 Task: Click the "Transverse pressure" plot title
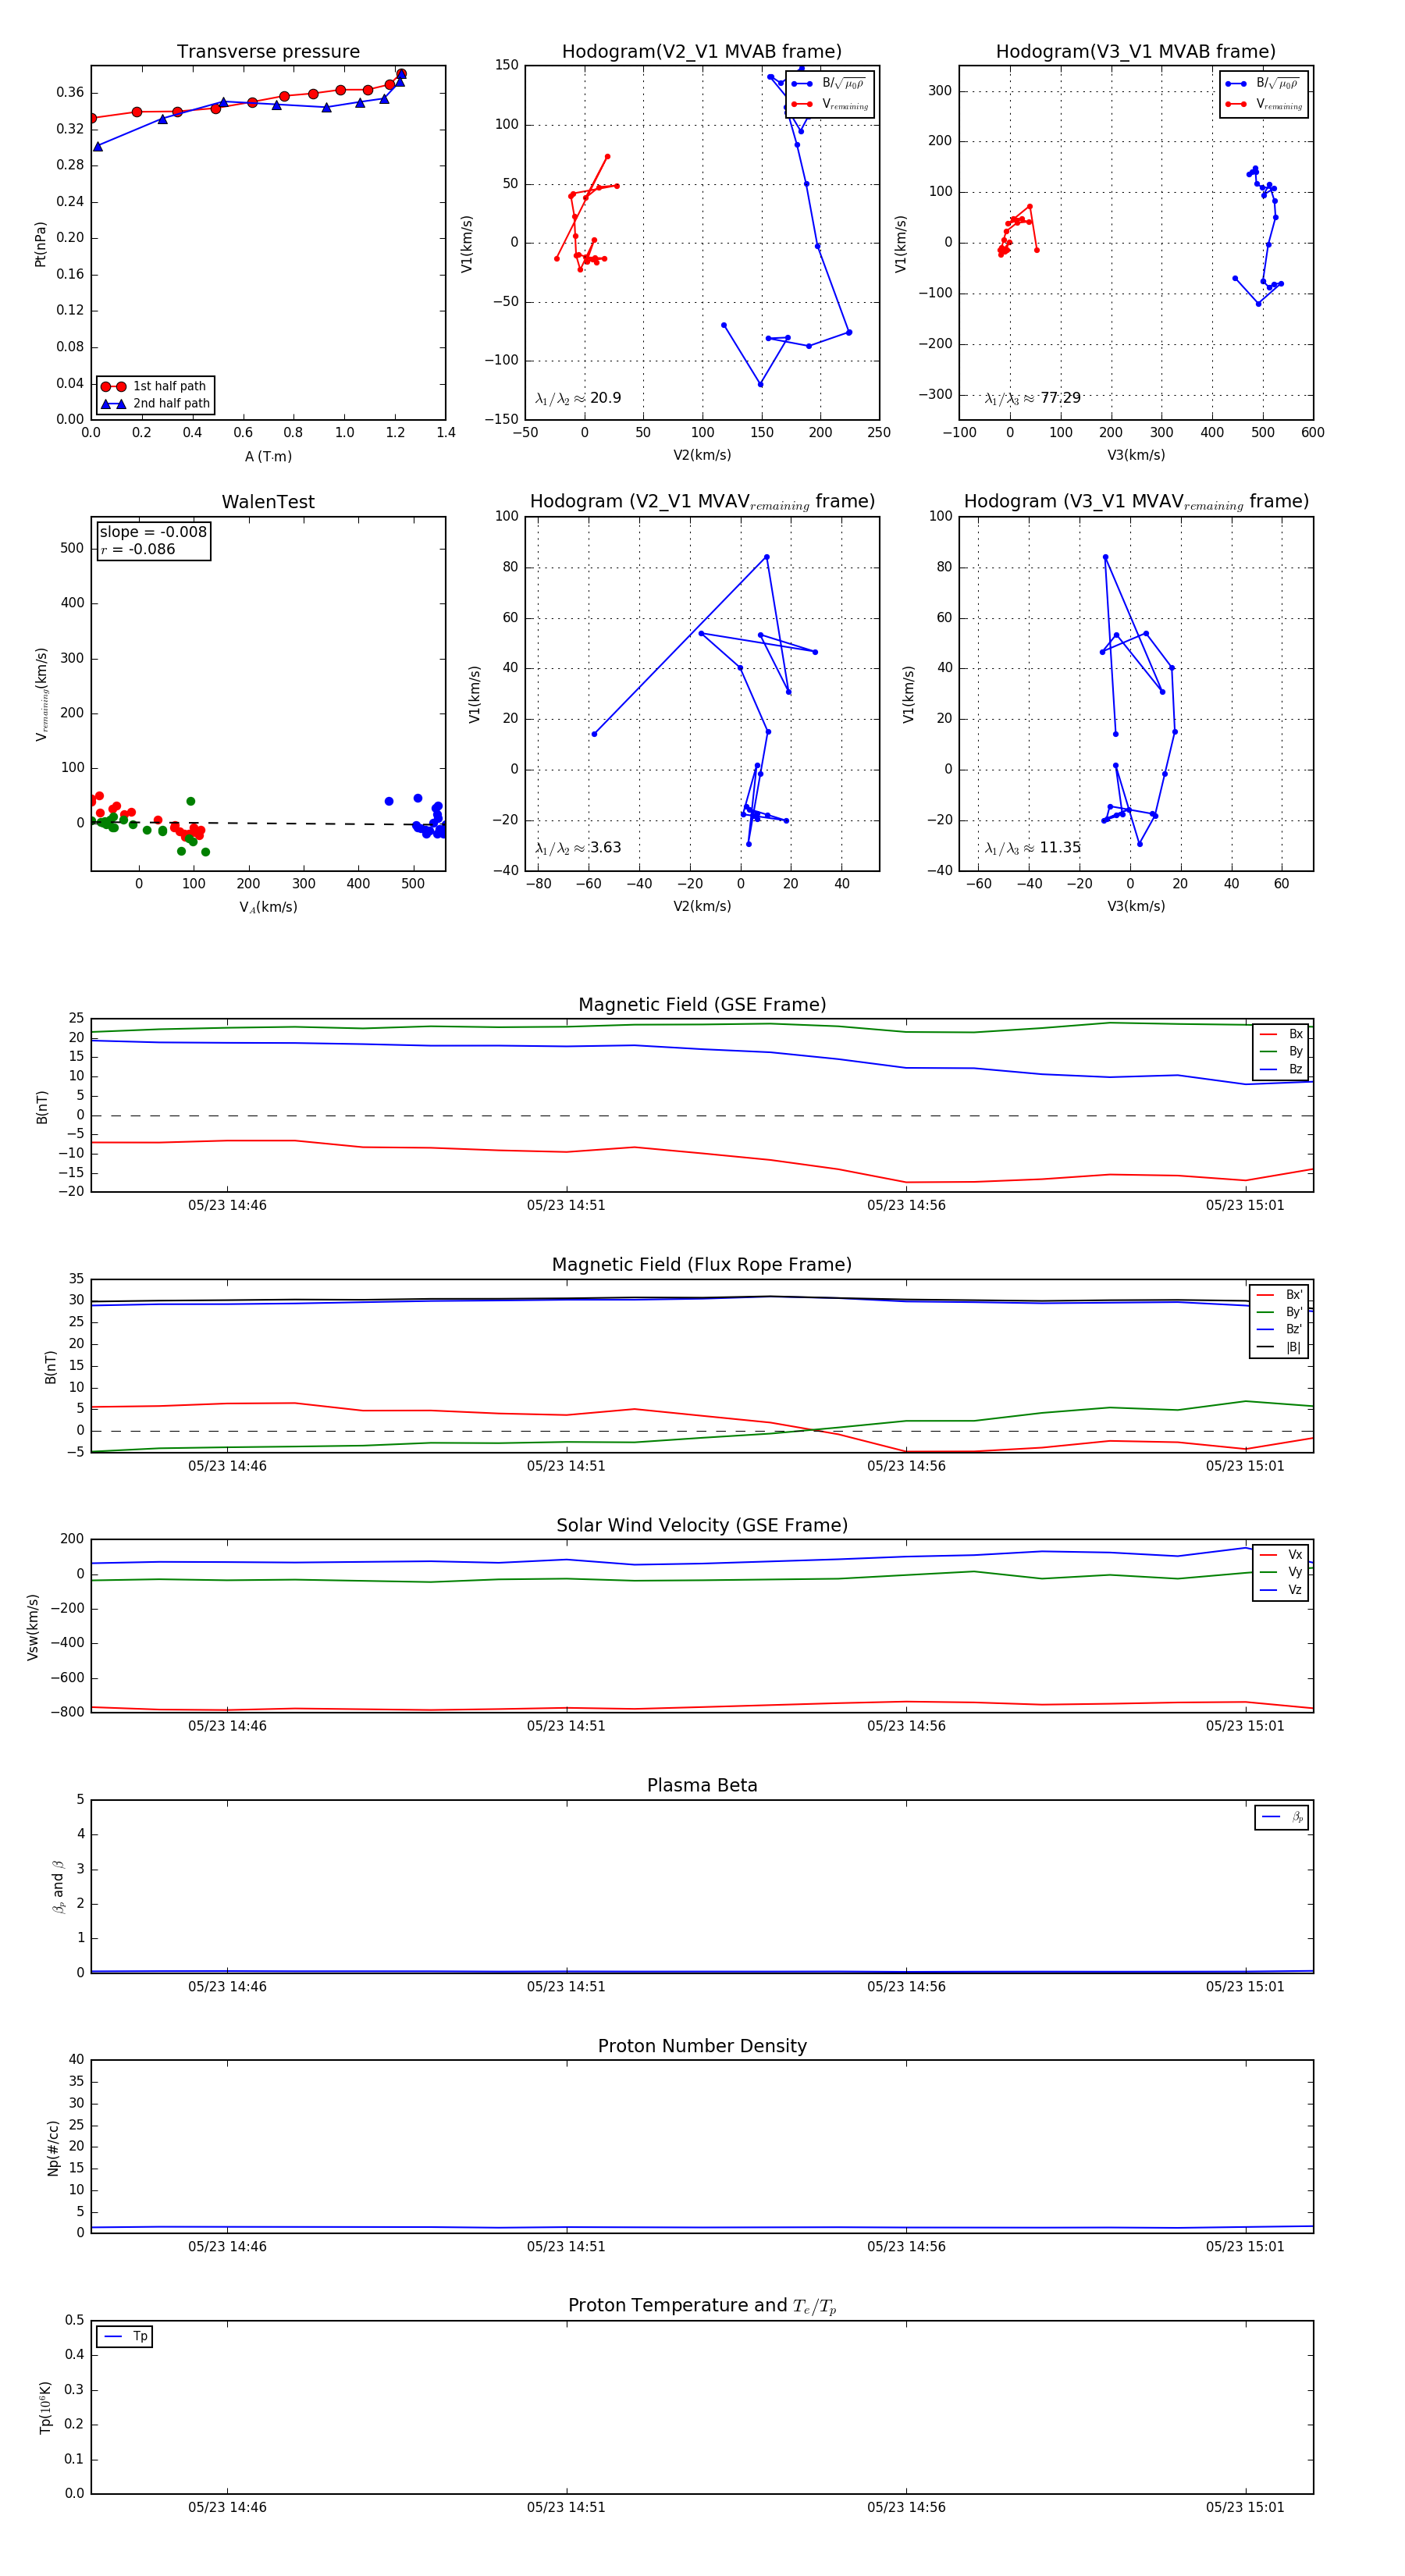coord(268,52)
